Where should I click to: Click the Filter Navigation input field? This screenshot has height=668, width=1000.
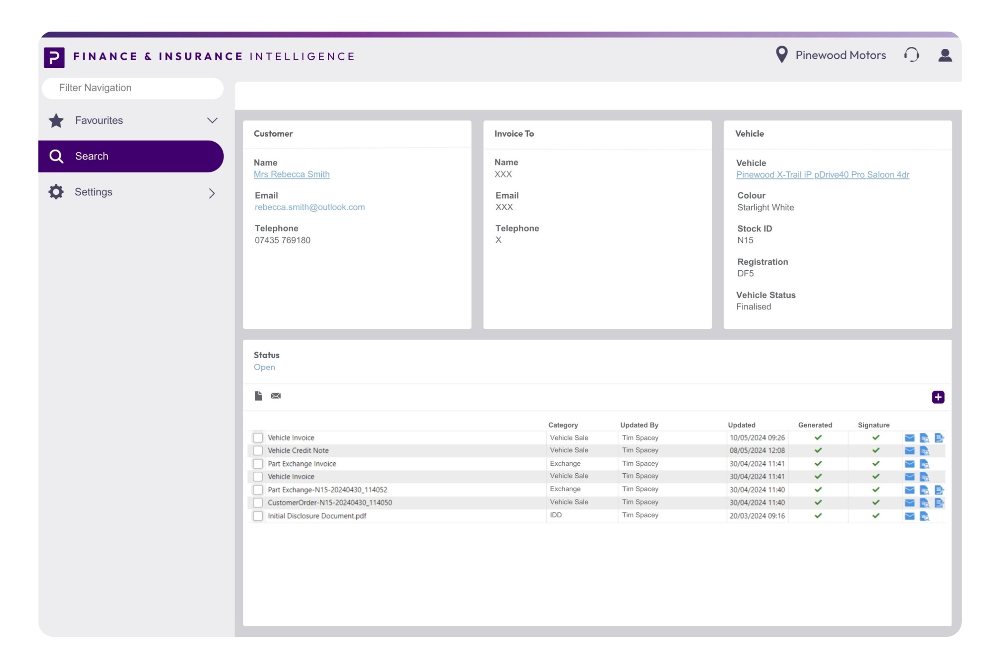(x=133, y=88)
